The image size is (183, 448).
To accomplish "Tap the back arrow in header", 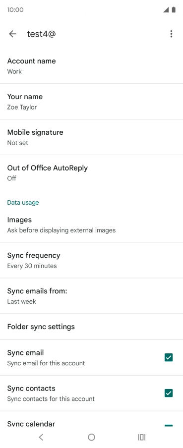I will pos(12,34).
